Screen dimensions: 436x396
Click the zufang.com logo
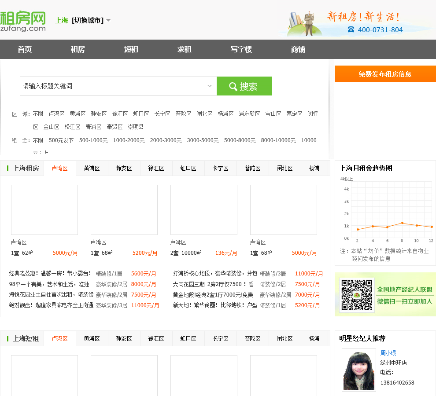click(23, 21)
